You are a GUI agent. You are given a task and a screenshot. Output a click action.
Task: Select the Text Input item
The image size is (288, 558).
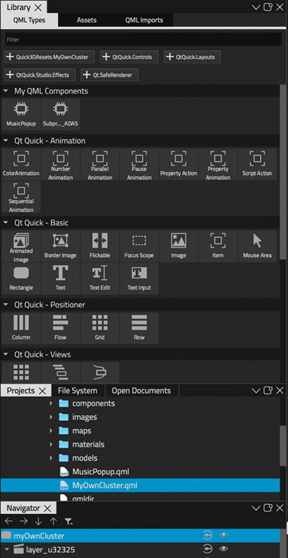[x=139, y=278]
